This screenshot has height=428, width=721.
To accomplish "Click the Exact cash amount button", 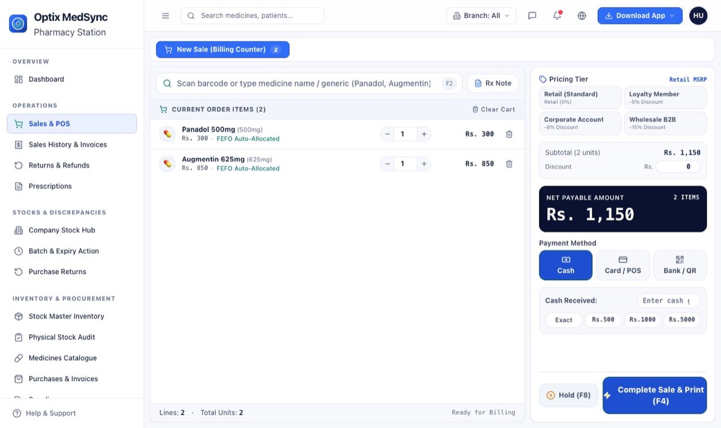I will [564, 320].
